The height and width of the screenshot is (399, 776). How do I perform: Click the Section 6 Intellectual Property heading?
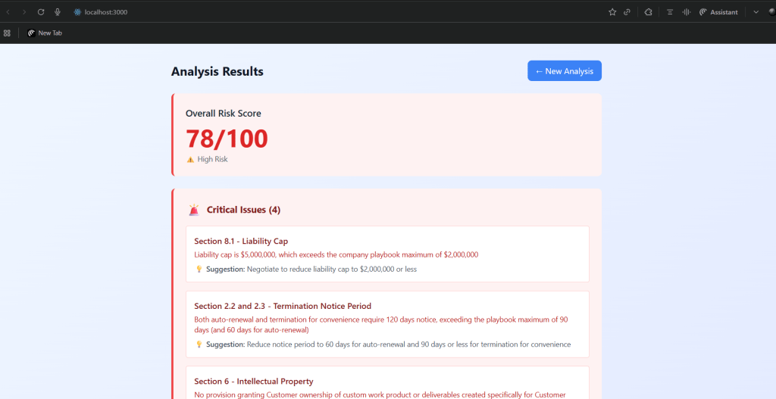pos(253,382)
